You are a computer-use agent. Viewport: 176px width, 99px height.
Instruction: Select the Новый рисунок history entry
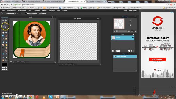[125, 56]
